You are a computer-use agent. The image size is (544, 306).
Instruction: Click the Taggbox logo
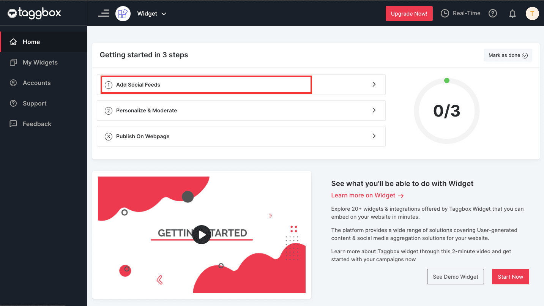34,13
